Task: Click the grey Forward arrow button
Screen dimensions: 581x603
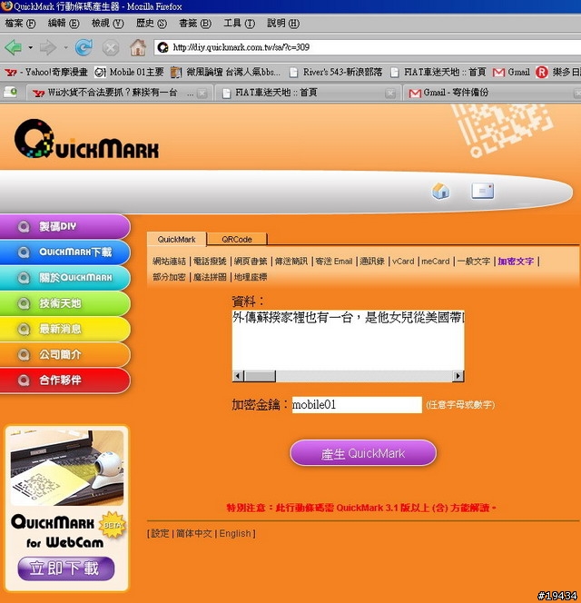Action: [48, 48]
